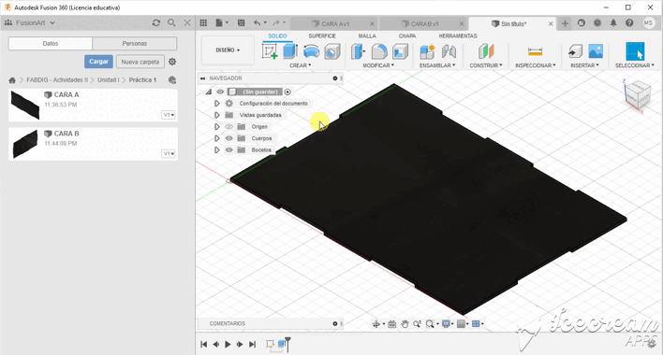
Task: Click the Nueva carpeta button
Action: coord(140,62)
